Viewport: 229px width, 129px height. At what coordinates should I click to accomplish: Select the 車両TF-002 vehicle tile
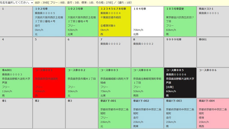147,113
